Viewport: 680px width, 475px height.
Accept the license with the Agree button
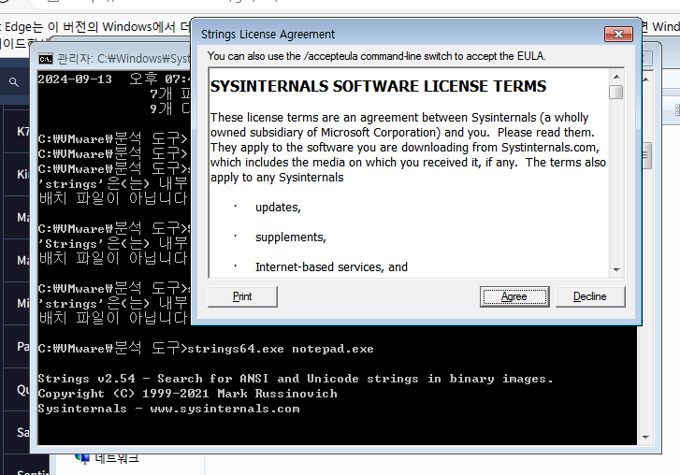pyautogui.click(x=514, y=297)
